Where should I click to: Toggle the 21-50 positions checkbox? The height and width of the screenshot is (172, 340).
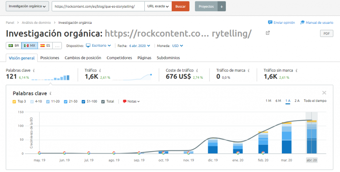pos(65,101)
